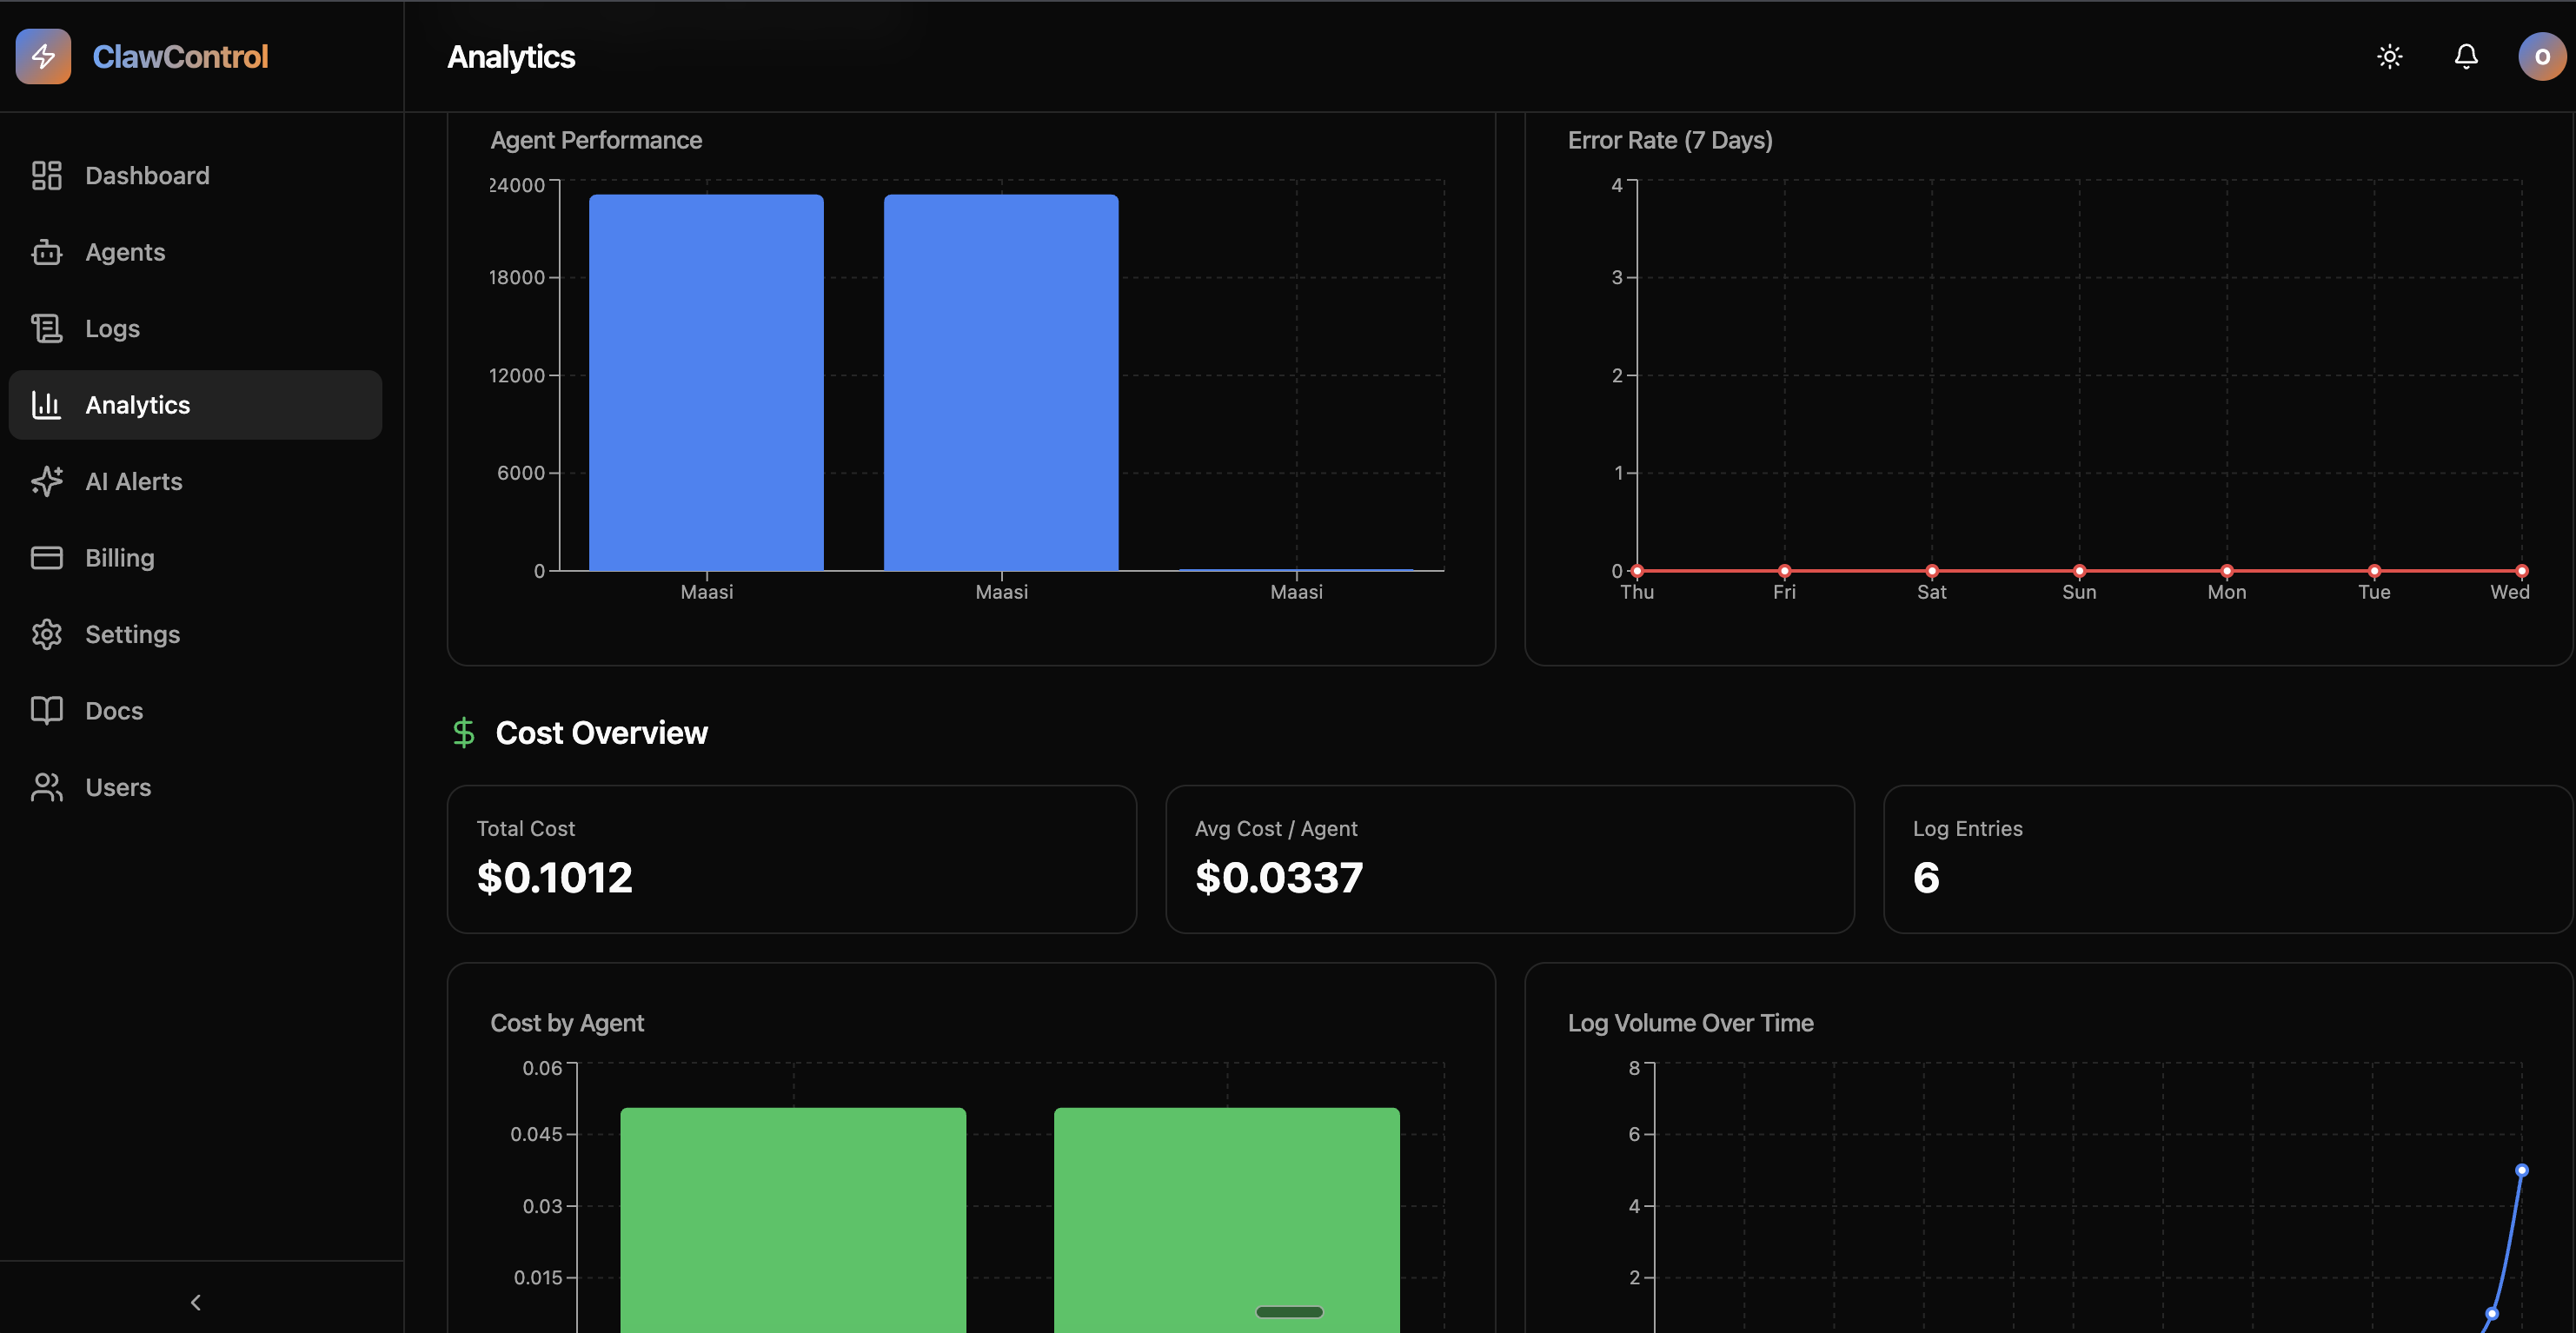Click the Logs scroll icon
The width and height of the screenshot is (2576, 1333).
coord(46,329)
